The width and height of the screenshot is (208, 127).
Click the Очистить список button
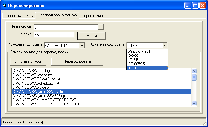click(28, 61)
